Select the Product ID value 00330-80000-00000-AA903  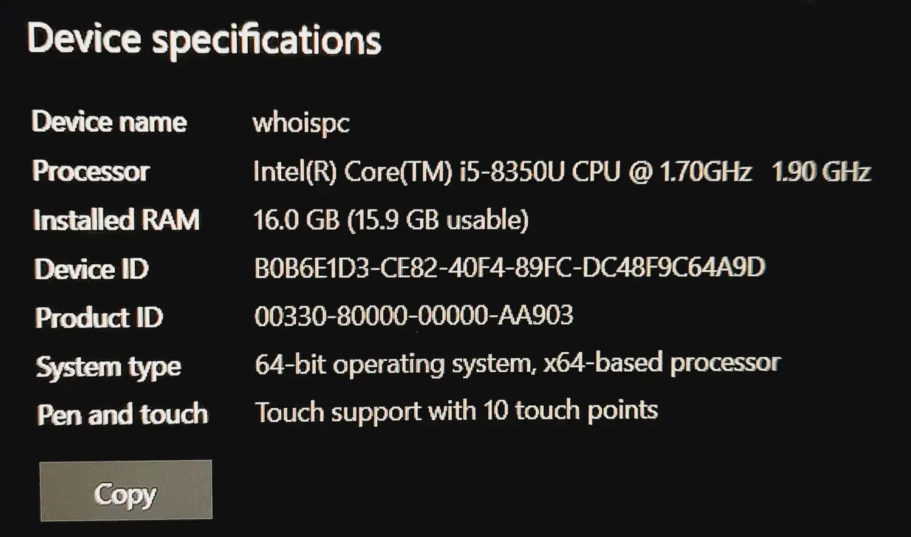(414, 316)
